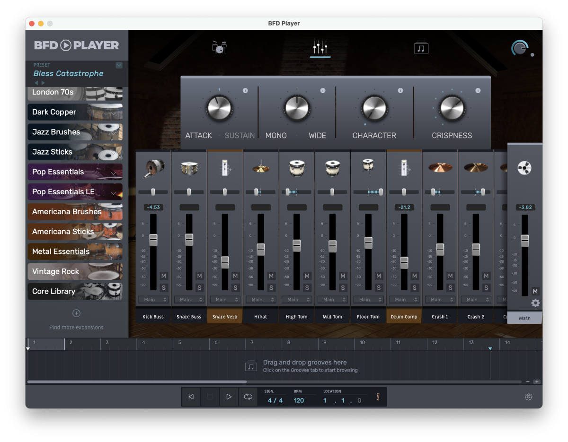The height and width of the screenshot is (442, 568).
Task: Click the Main channel volume fader handle
Action: click(x=524, y=241)
